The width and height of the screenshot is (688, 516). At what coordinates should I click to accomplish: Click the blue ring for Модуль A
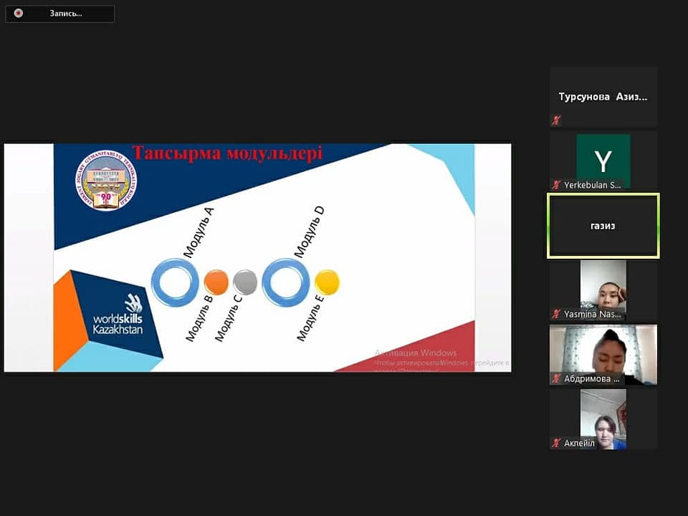[x=175, y=282]
